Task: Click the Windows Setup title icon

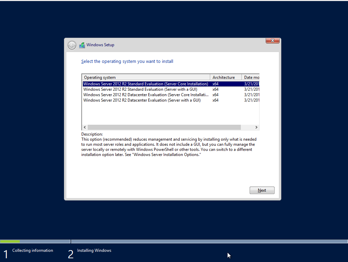Action: [82, 45]
